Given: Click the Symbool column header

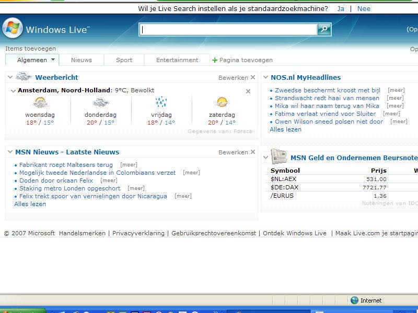Looking at the screenshot, I should 285,171.
